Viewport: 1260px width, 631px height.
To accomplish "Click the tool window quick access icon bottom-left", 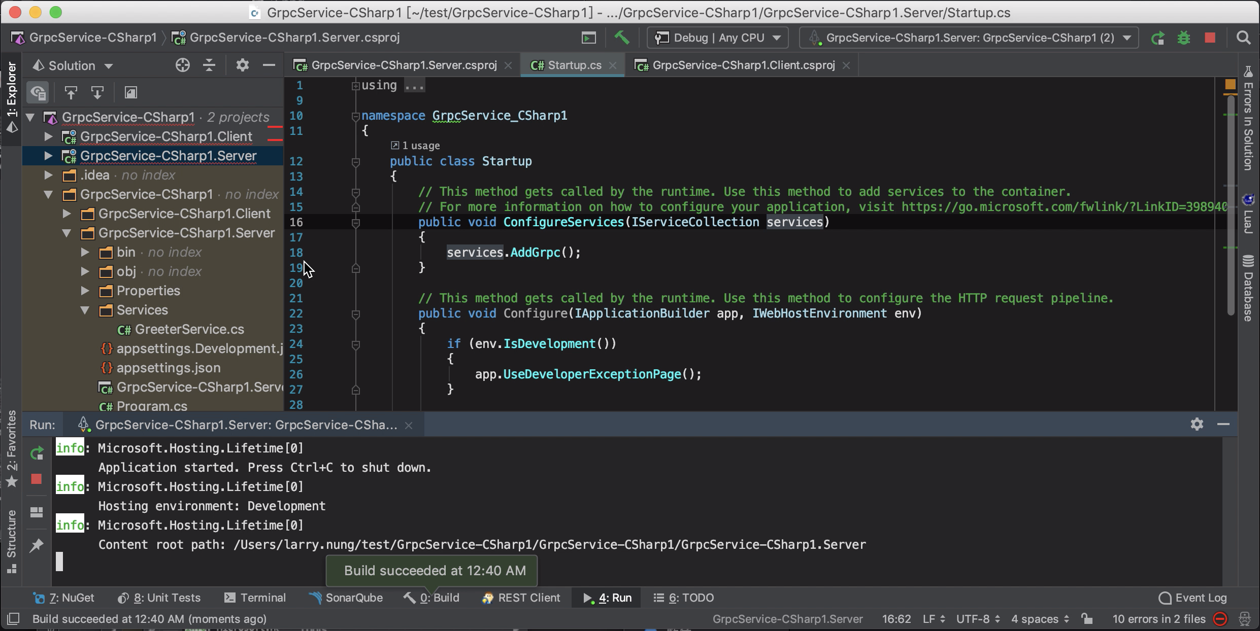I will pos(13,619).
